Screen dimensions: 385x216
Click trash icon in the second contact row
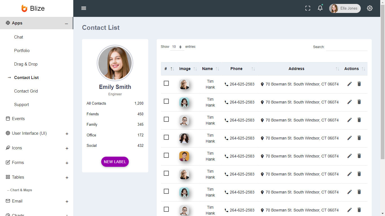click(359, 102)
